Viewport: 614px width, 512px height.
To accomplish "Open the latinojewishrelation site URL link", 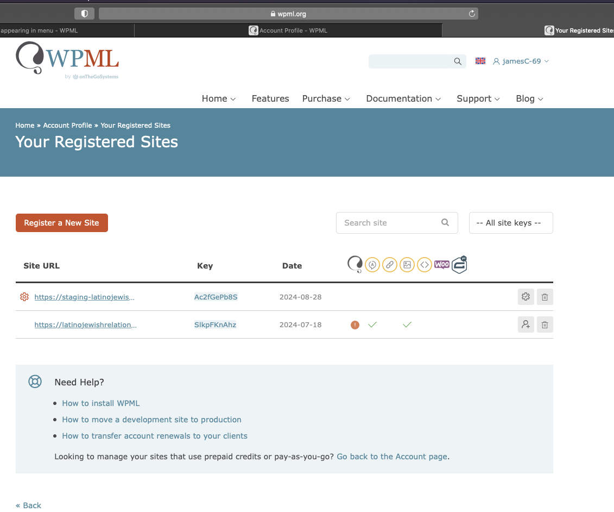I will tap(85, 324).
